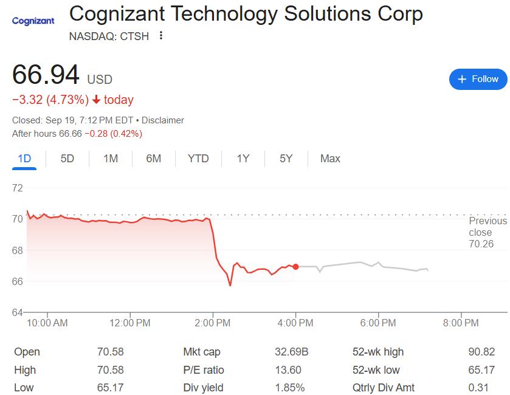Select the Max time range tab
This screenshot has height=395, width=510.
click(x=330, y=159)
